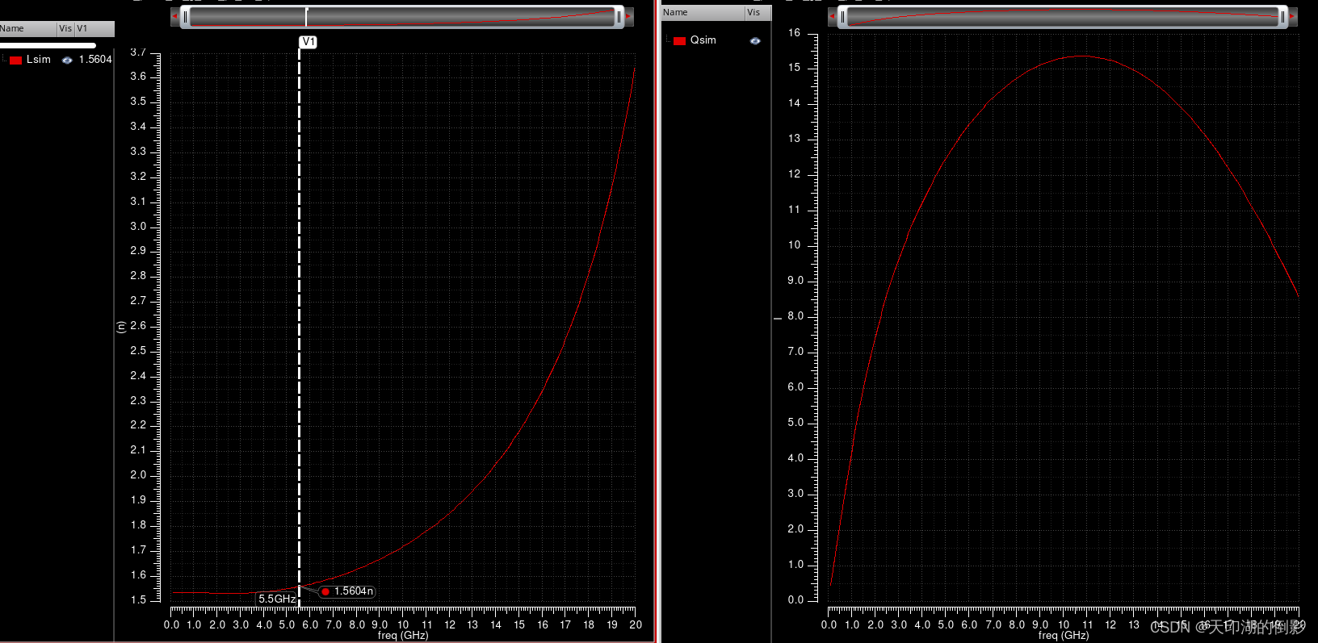
Task: Click the 5.5GHz marker frequency label
Action: [x=277, y=599]
